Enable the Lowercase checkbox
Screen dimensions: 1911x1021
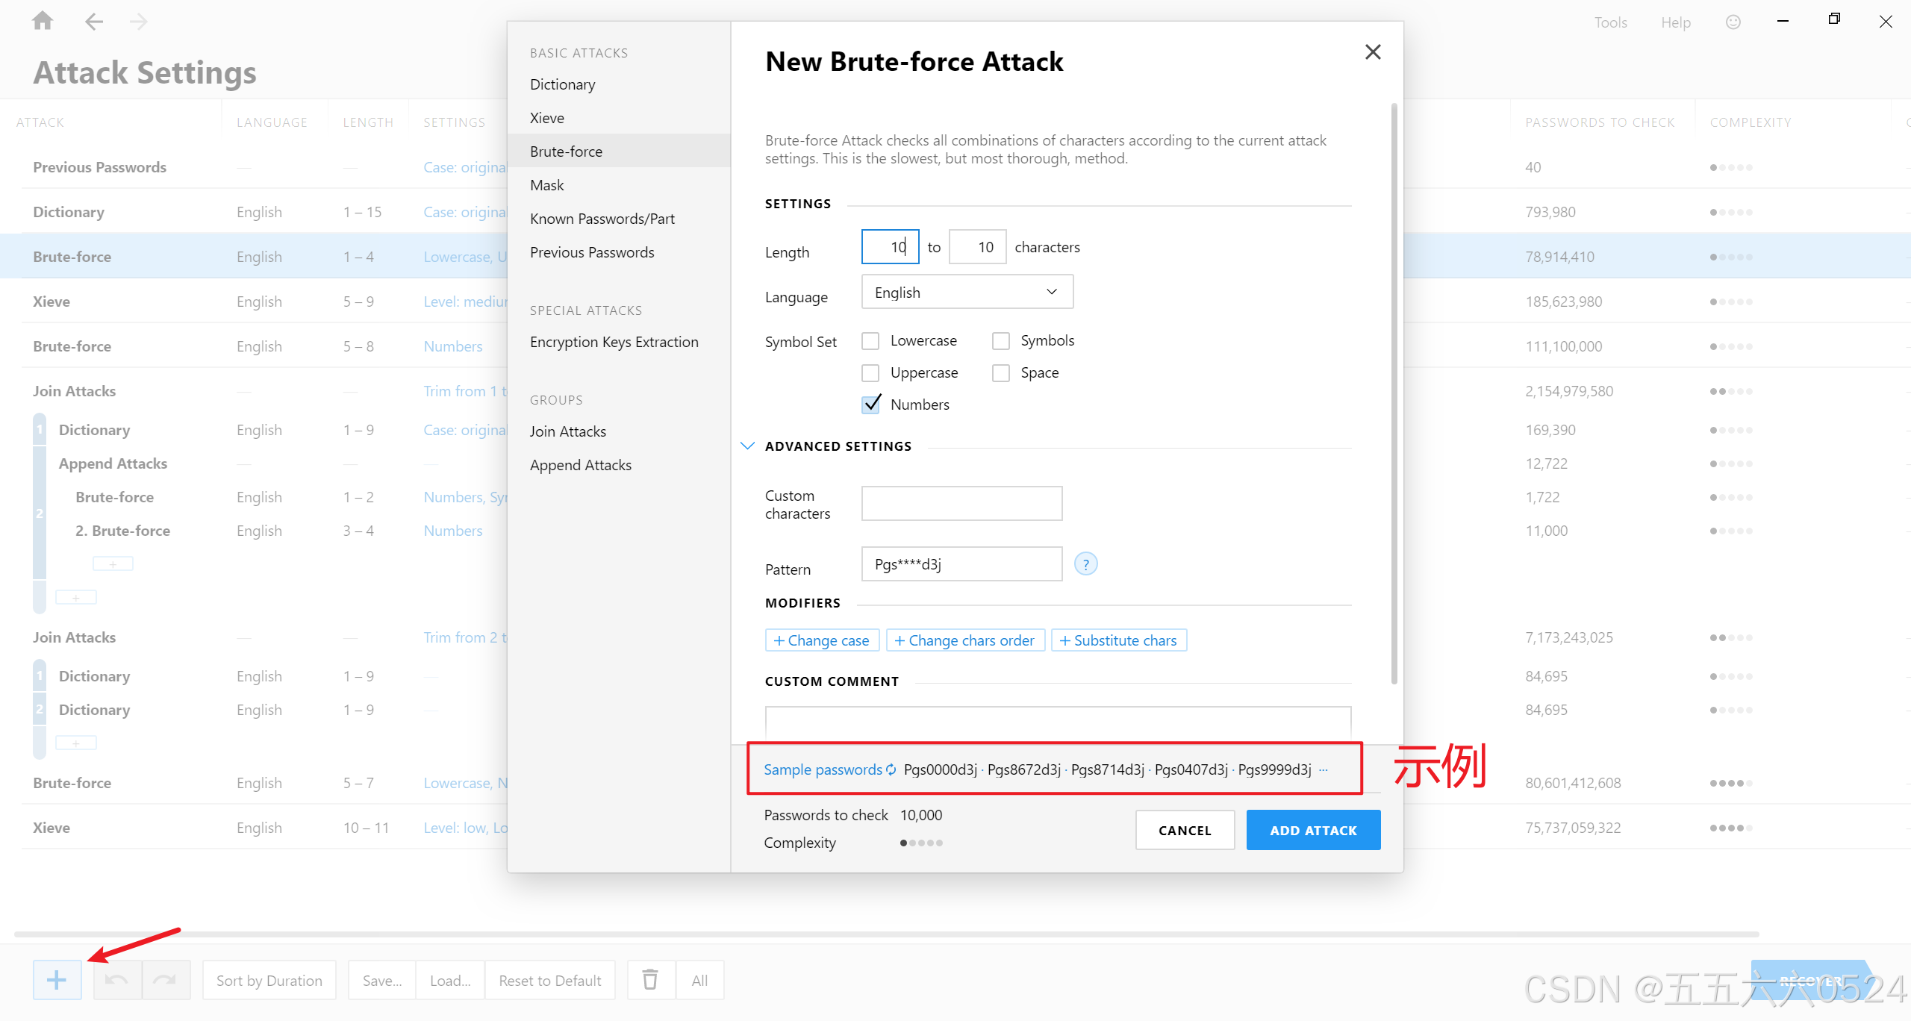[x=870, y=341]
